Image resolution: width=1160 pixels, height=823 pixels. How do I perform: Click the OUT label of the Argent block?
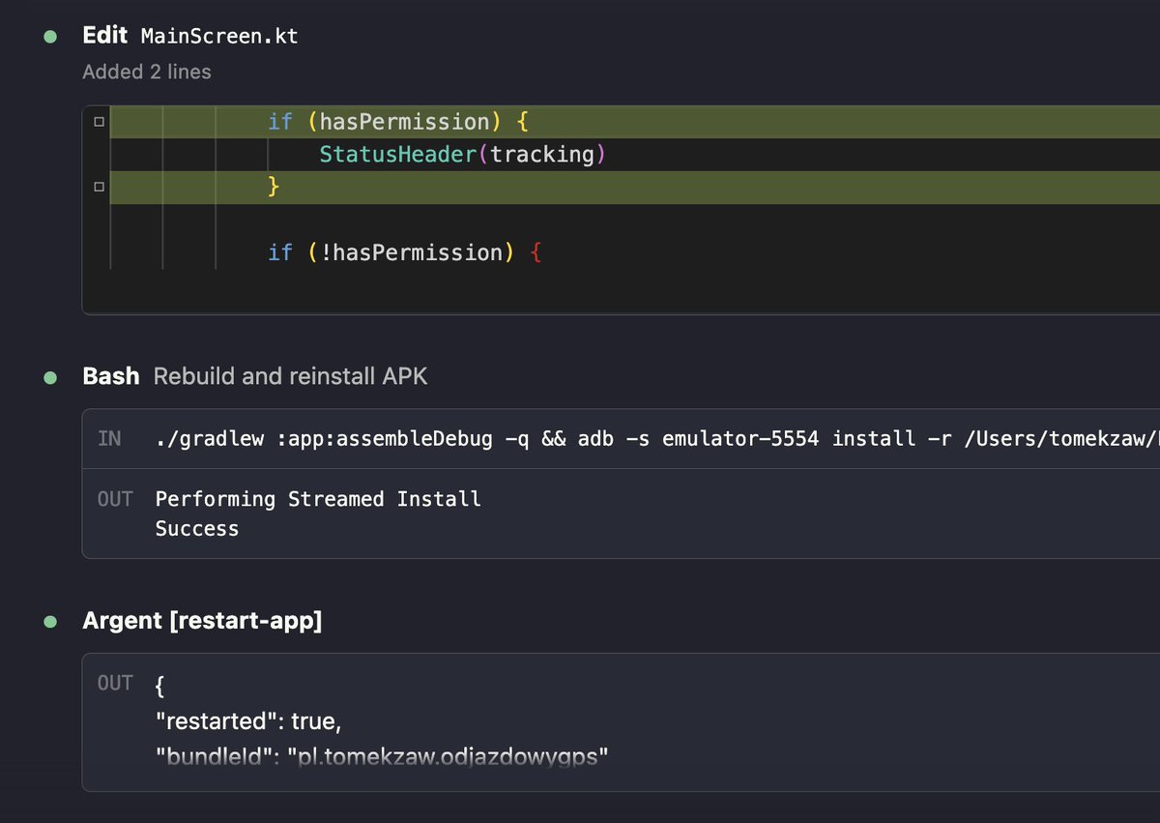[x=115, y=683]
